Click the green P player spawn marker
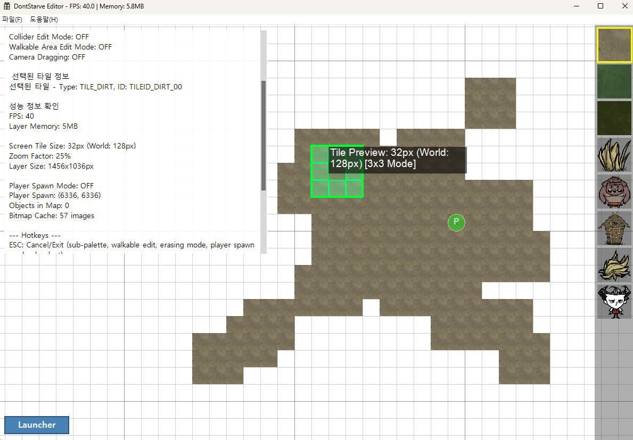The width and height of the screenshot is (633, 440). [x=456, y=222]
